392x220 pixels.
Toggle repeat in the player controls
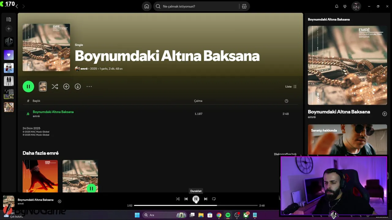coord(214,199)
